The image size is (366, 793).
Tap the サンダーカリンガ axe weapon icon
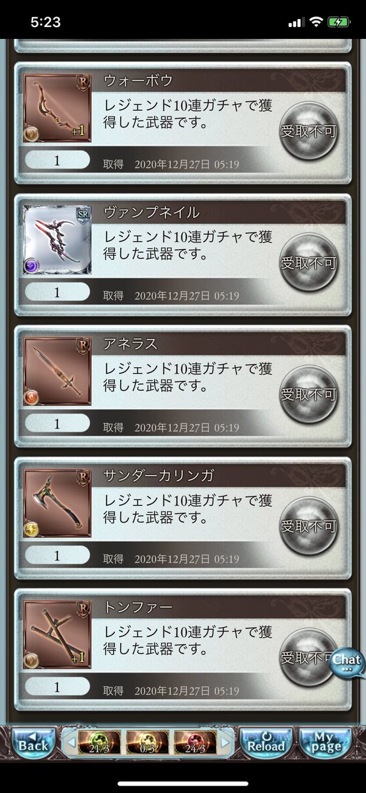(x=57, y=503)
